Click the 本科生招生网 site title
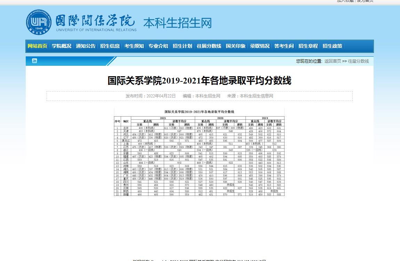The height and width of the screenshot is (261, 400). tap(177, 23)
